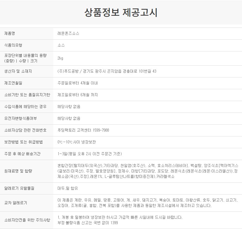Image resolution: width=242 pixels, height=229 pixels.
Task: Click the value 주문일로부터 4개월 이내
Action: 77,83
